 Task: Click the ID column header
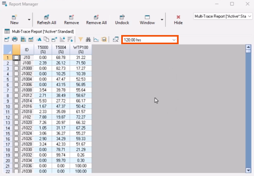pyautogui.click(x=27, y=49)
